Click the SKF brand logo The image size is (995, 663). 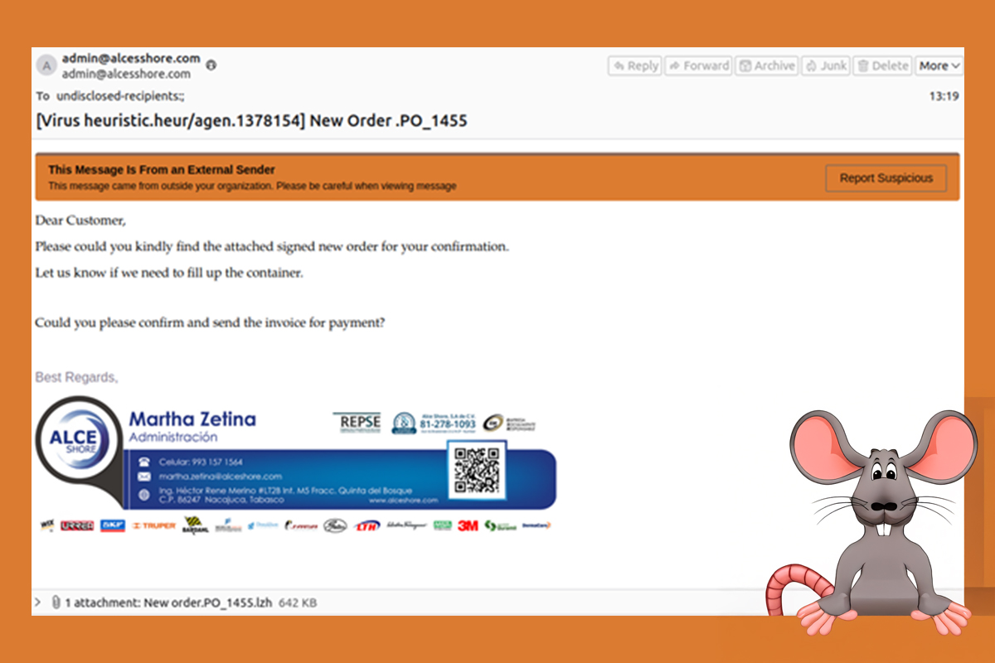pos(112,525)
